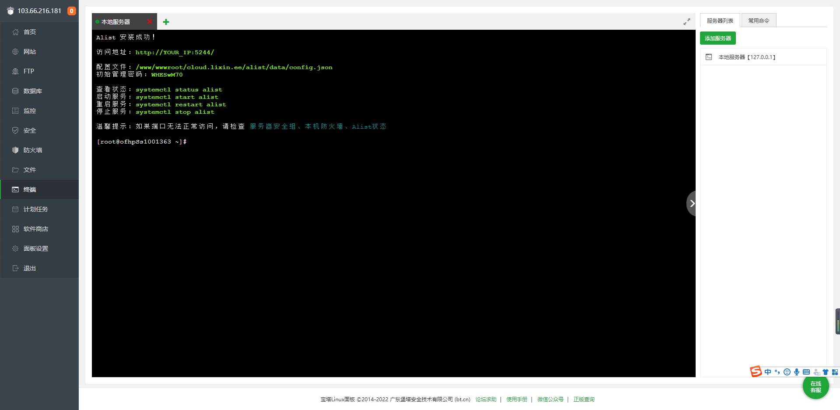Image resolution: width=840 pixels, height=410 pixels.
Task: Click the config.json path text
Action: pyautogui.click(x=234, y=67)
